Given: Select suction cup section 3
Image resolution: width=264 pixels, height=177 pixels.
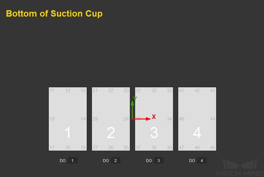Looking at the screenshot, I should pos(154,119).
